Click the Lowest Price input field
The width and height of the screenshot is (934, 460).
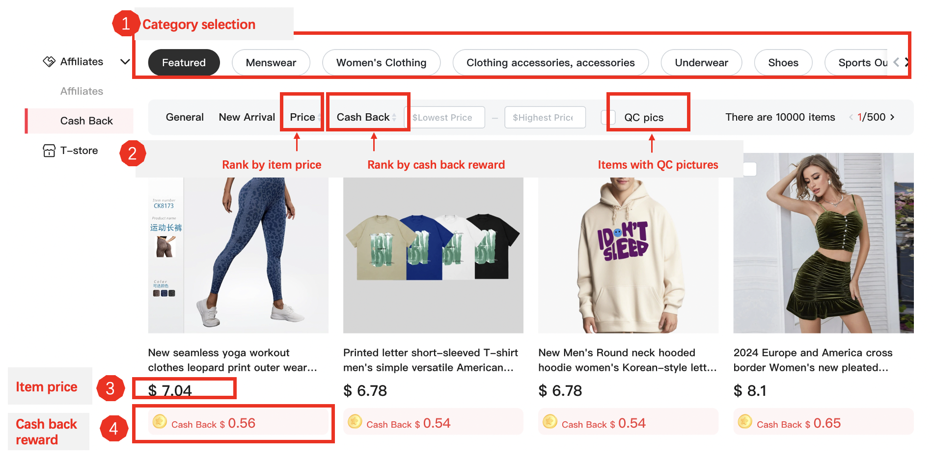coord(444,118)
